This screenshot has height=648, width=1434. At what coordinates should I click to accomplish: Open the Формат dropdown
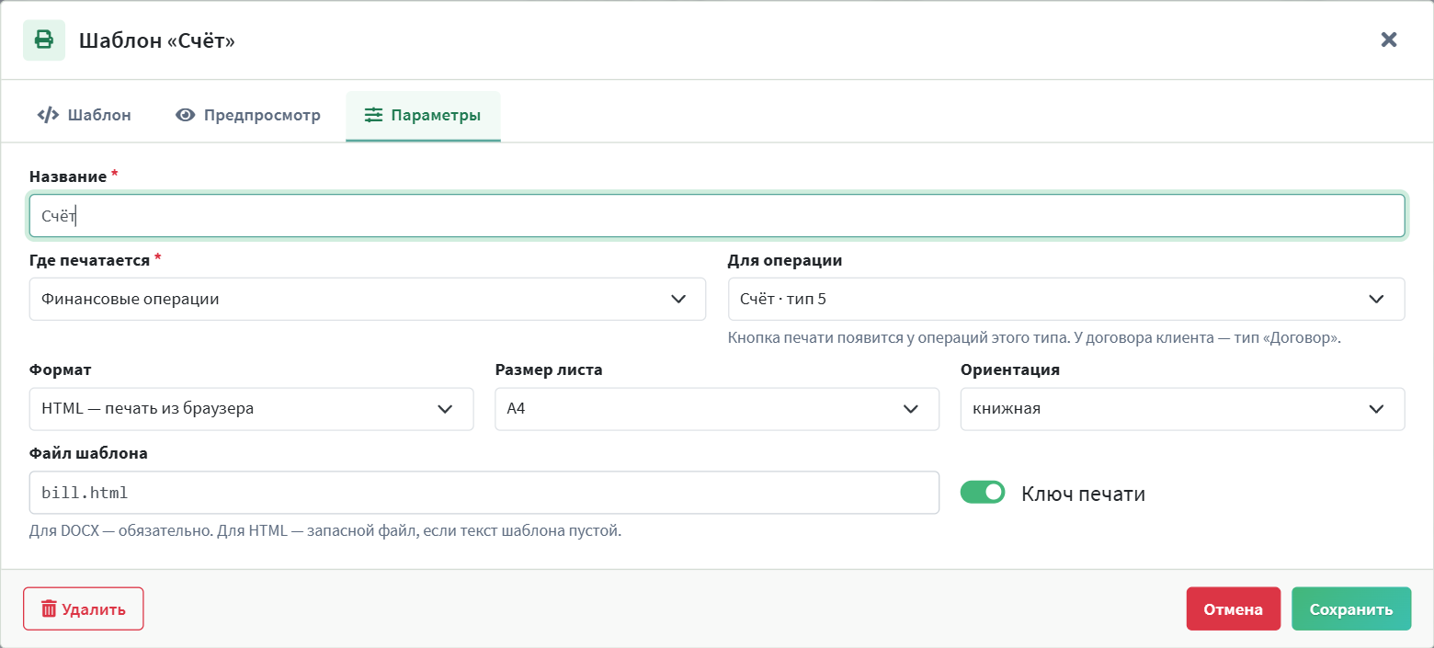click(252, 409)
